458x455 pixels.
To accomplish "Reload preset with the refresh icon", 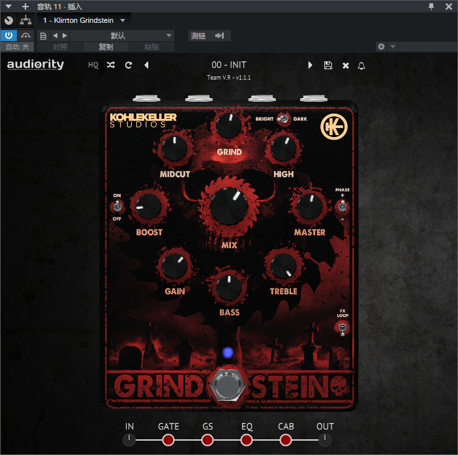I will click(x=129, y=65).
